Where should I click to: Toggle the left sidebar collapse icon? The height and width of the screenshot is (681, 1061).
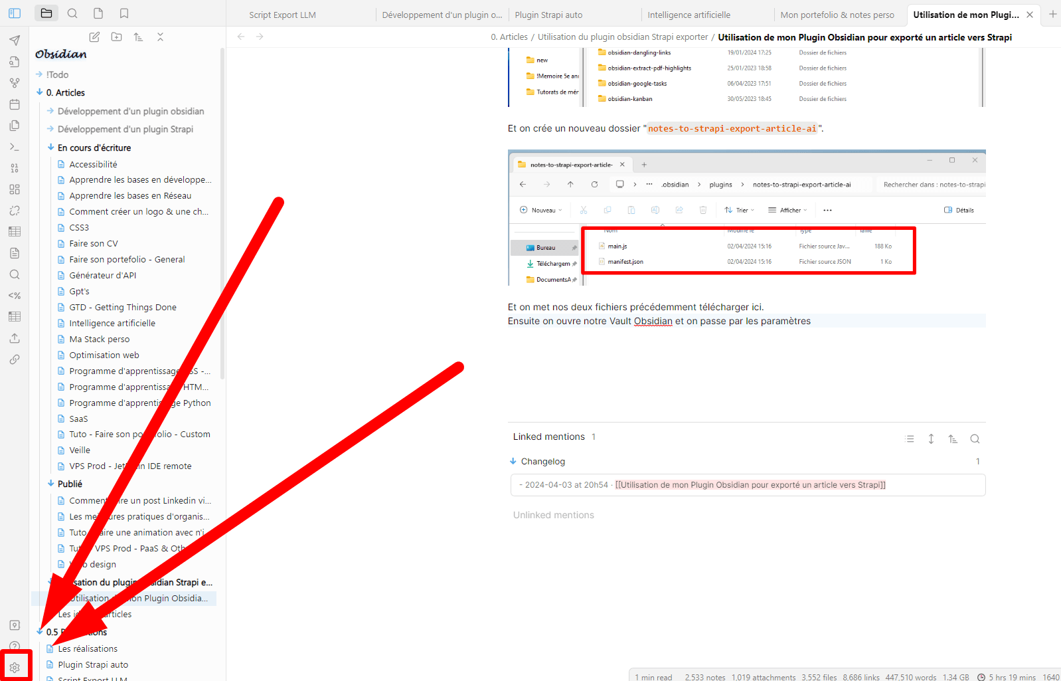pyautogui.click(x=15, y=13)
